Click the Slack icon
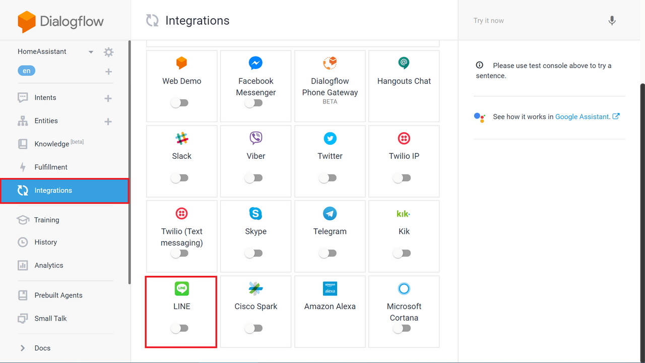 tap(181, 138)
